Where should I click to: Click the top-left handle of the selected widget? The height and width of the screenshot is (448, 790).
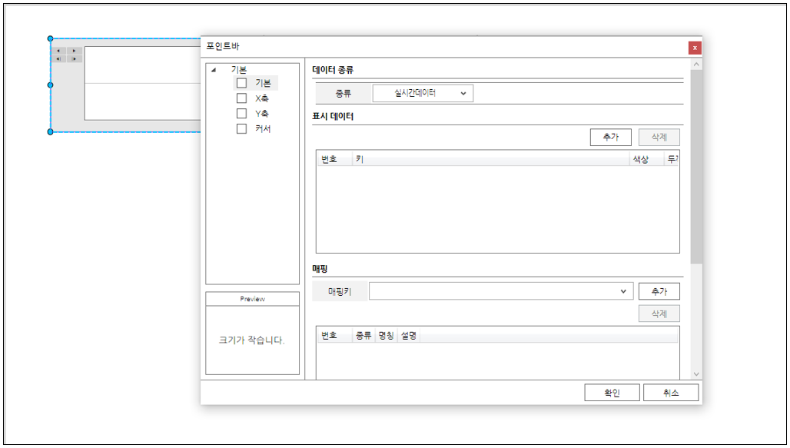(x=51, y=38)
